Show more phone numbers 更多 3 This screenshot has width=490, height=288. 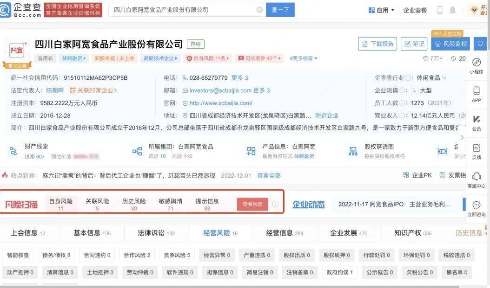(x=240, y=77)
